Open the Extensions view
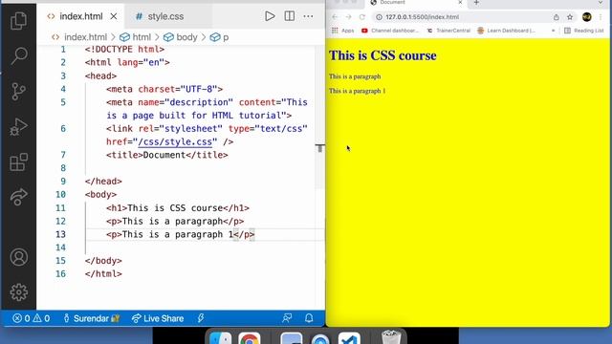 [19, 161]
